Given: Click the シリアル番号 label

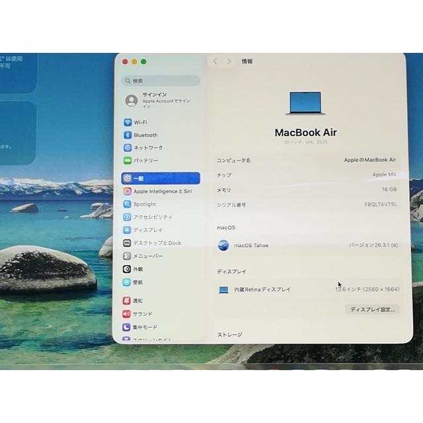Looking at the screenshot, I should [231, 205].
